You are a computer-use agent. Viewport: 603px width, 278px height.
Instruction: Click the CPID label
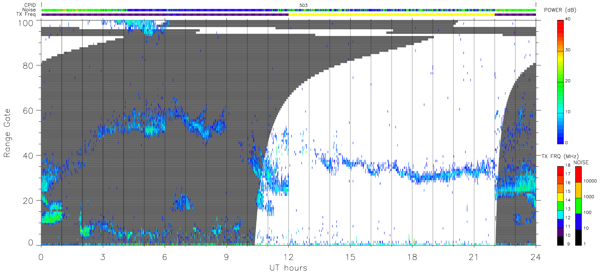click(x=30, y=5)
